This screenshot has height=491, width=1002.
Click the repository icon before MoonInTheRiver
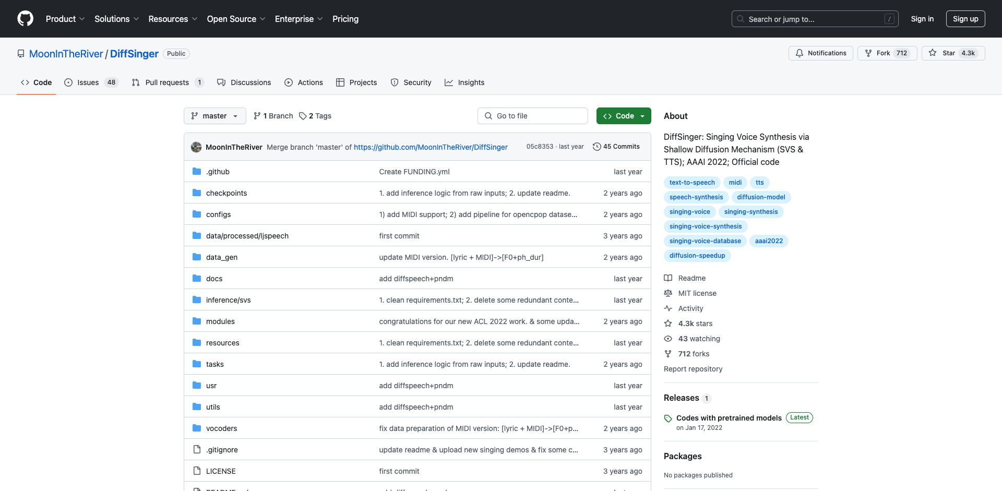21,54
